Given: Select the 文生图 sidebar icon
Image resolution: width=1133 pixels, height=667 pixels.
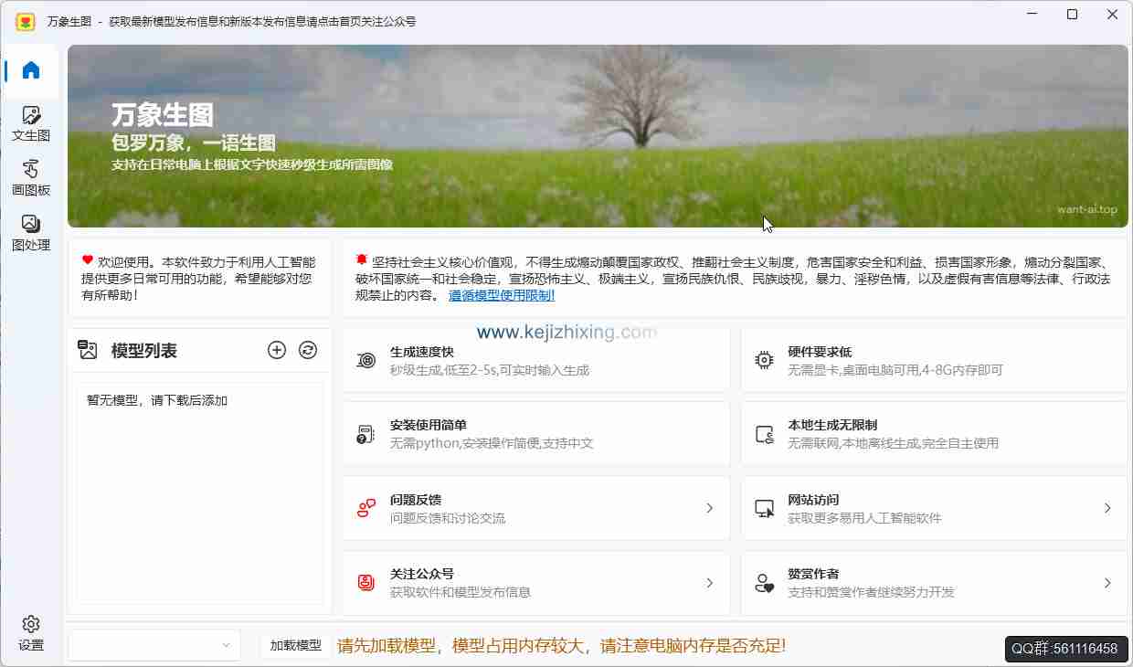Looking at the screenshot, I should 30,120.
